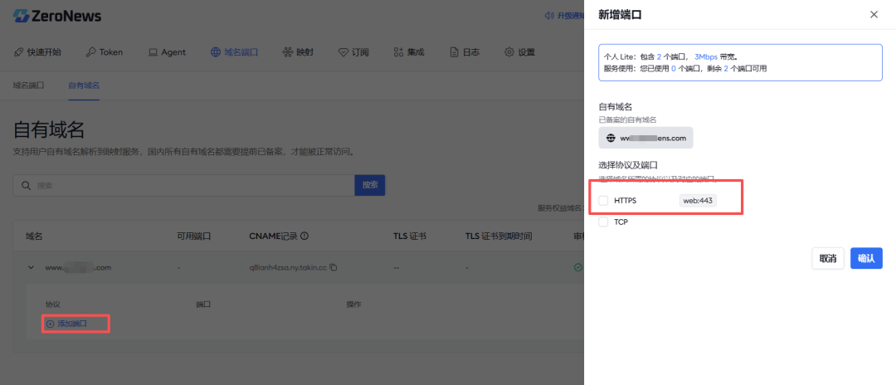Image resolution: width=896 pixels, height=385 pixels.
Task: Open the 快速开始 menu item
Action: [x=37, y=52]
